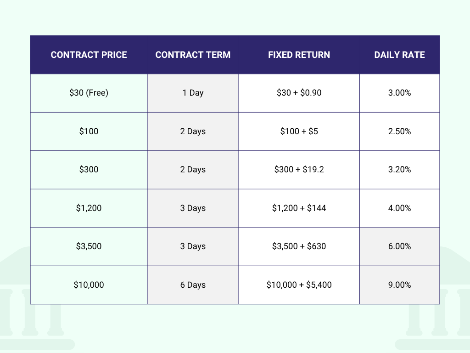Viewport: 470px width, 353px height.
Task: Click the $300 + $19.2 fixed return cell
Action: (299, 170)
